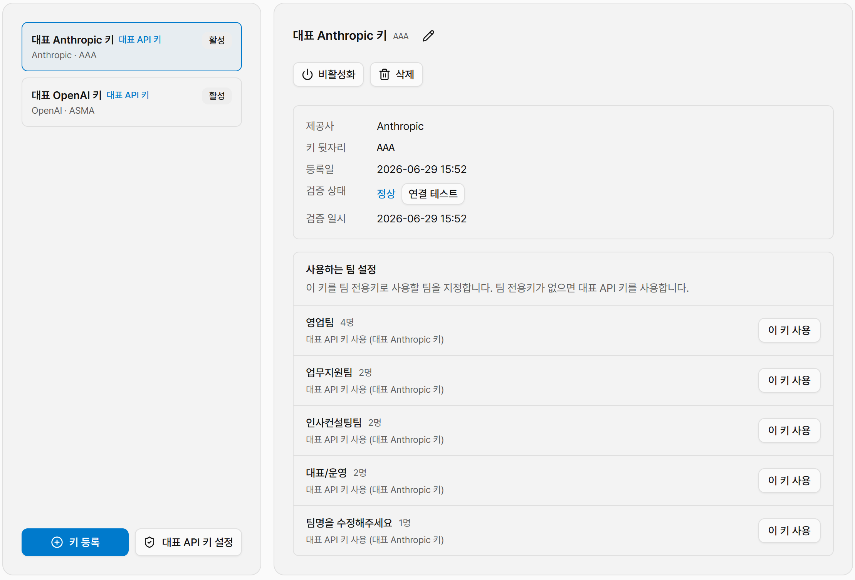Select the 대표 Anthropic 키 card in the list
855x580 pixels.
tap(132, 47)
